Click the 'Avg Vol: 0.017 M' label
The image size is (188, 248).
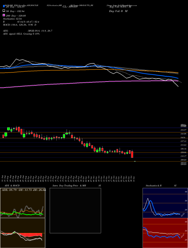tap(120, 7)
